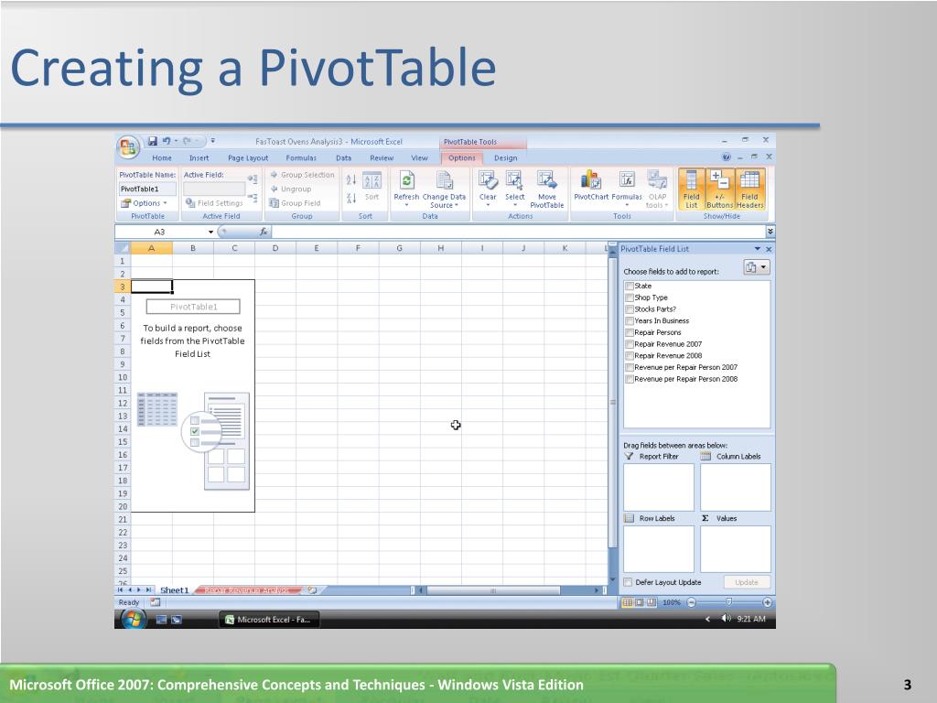
Task: Close the PivotTable Field List pane
Action: click(769, 249)
